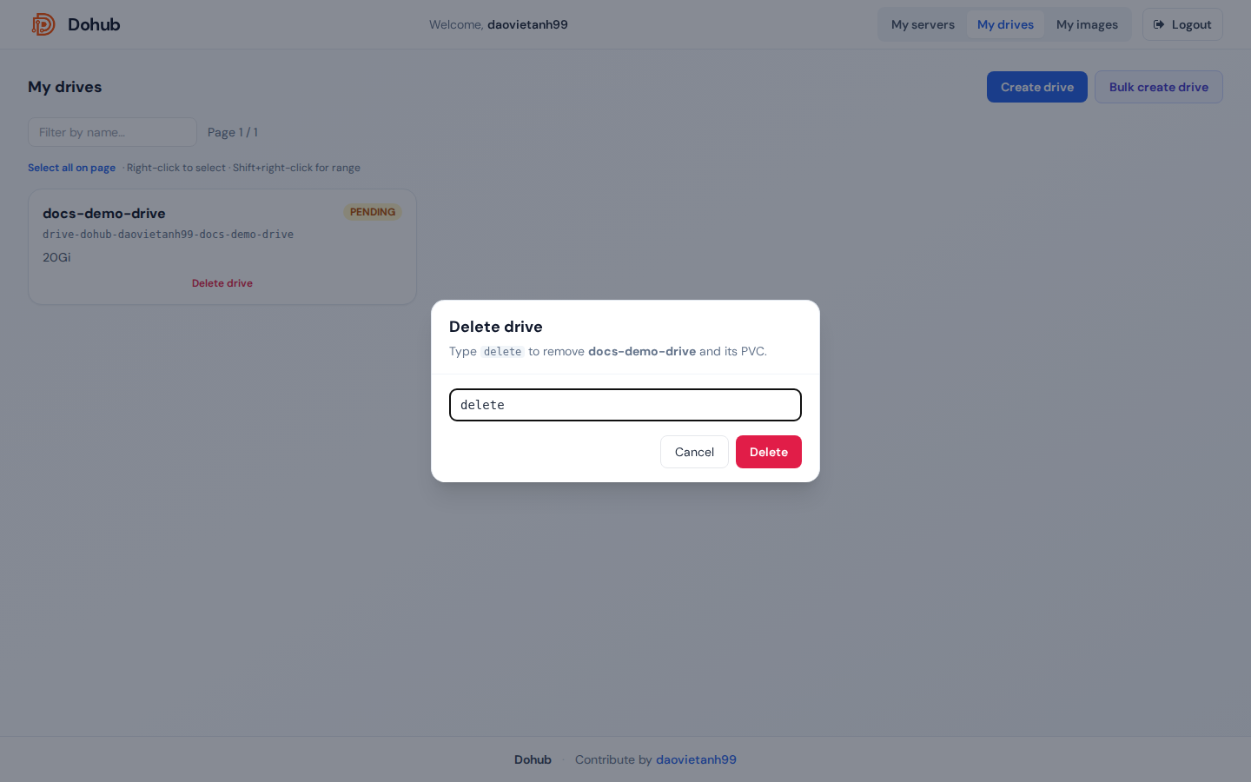
Task: Open Bulk create drive
Action: [x=1159, y=87]
